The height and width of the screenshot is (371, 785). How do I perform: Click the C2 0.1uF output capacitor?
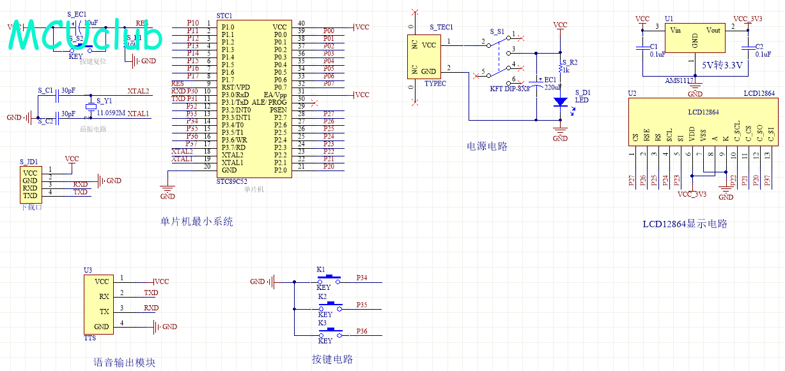(x=747, y=48)
